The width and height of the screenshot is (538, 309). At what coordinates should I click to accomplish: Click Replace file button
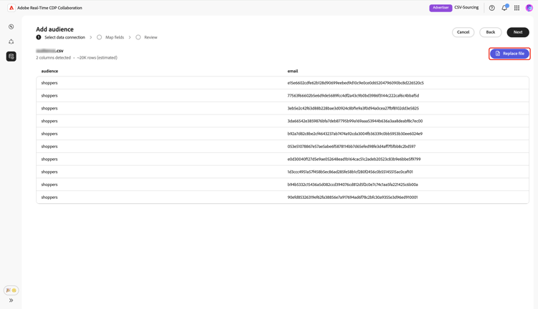click(x=509, y=54)
